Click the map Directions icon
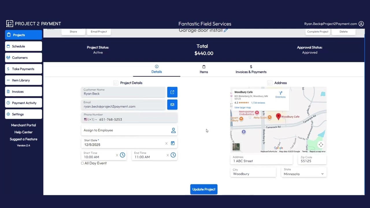 [x=280, y=93]
